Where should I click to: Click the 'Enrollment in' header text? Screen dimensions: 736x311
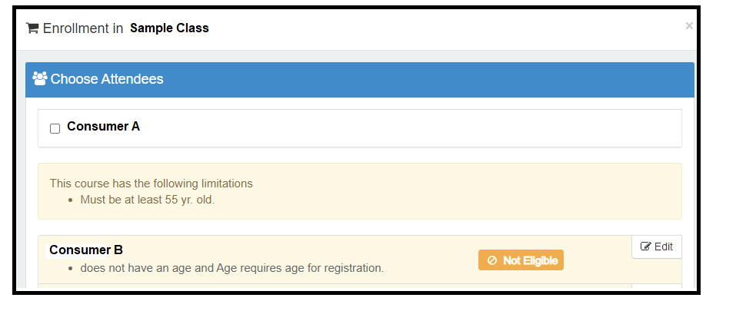pyautogui.click(x=83, y=28)
